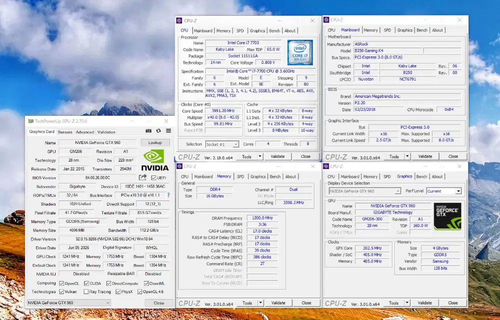Click the Bus Interface question mark icon

(x=168, y=195)
